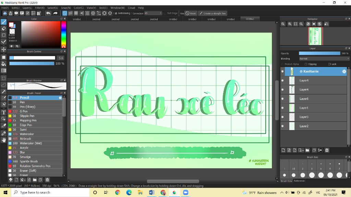This screenshot has width=351, height=197.
Task: Click the rotate left icon in Navigator
Action: (x=308, y=24)
